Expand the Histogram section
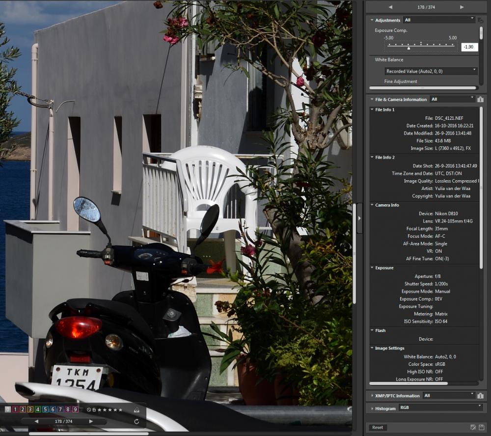 [x=372, y=409]
